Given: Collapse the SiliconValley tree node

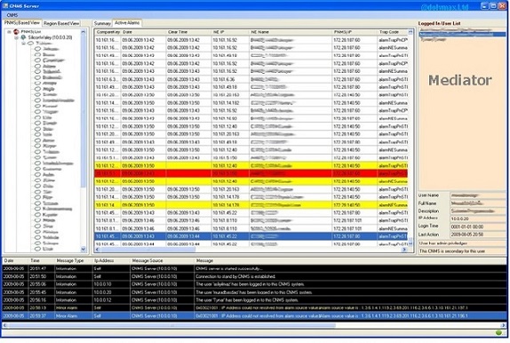Looking at the screenshot, I should 16,37.
